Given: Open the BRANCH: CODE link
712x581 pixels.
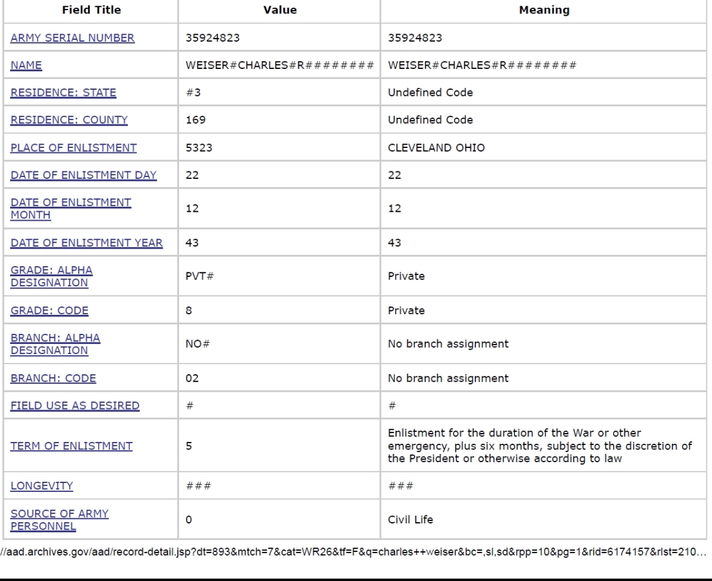Looking at the screenshot, I should pyautogui.click(x=53, y=378).
